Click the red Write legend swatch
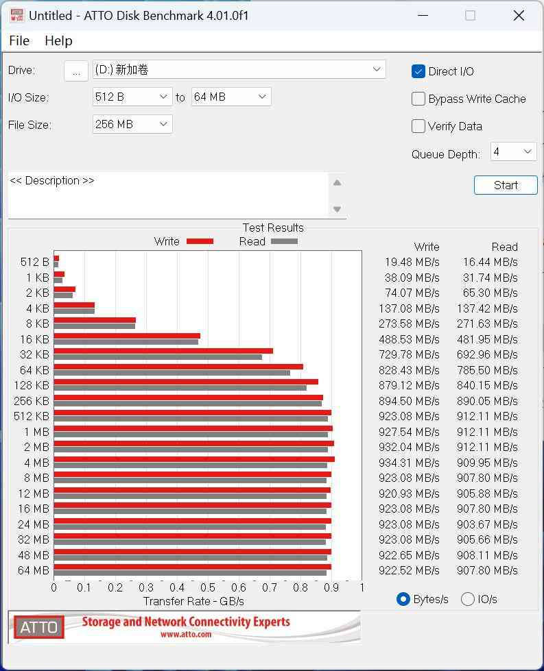The width and height of the screenshot is (544, 671). [200, 241]
